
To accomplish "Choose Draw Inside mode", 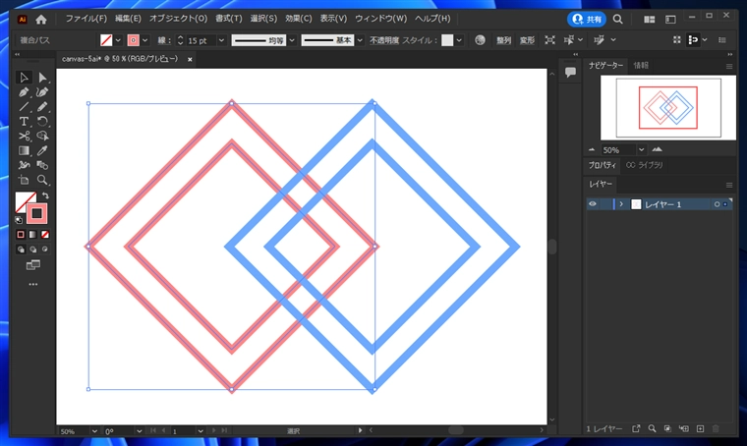I will point(45,249).
